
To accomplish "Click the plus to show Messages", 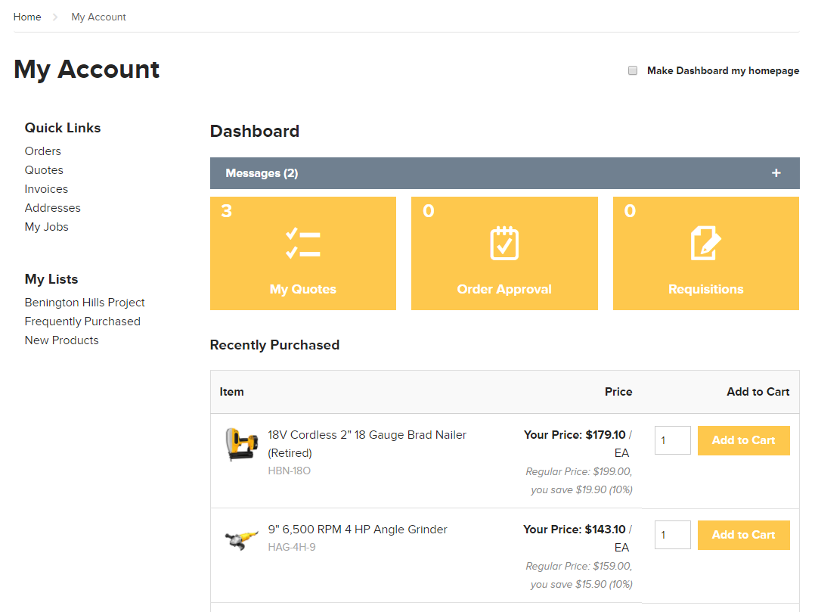I will click(776, 173).
